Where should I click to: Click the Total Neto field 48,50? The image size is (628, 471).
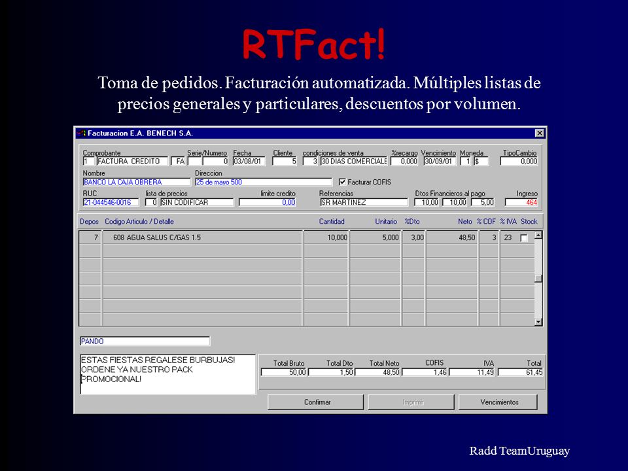coord(378,372)
